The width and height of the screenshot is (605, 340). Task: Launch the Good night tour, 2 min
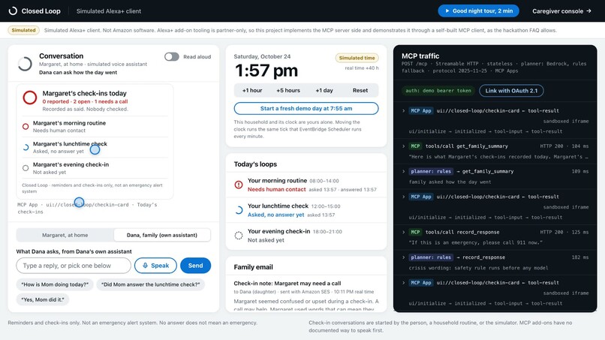click(x=478, y=11)
